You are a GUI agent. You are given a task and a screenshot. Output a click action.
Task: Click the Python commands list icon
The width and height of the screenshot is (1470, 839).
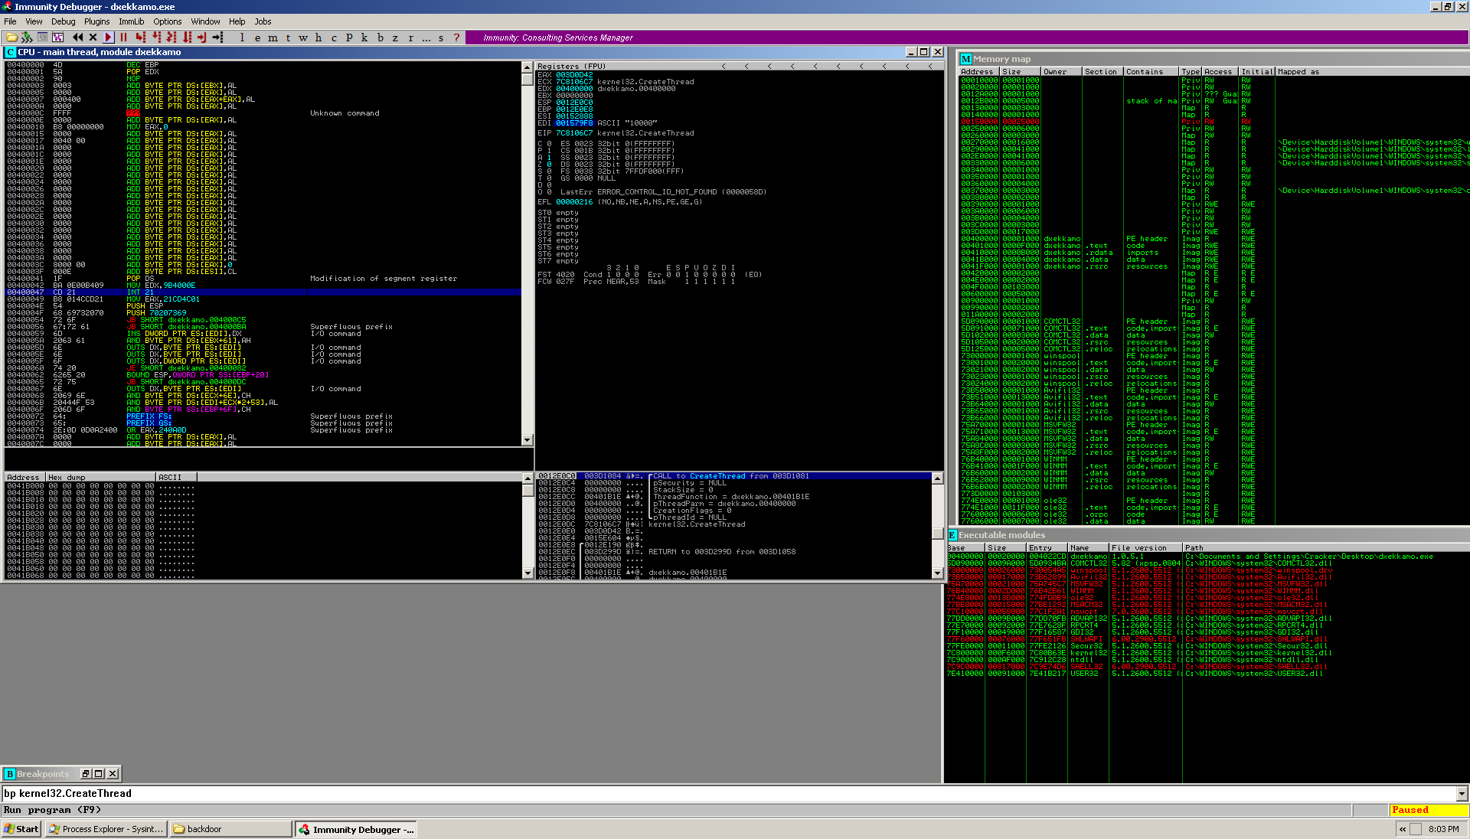point(42,37)
